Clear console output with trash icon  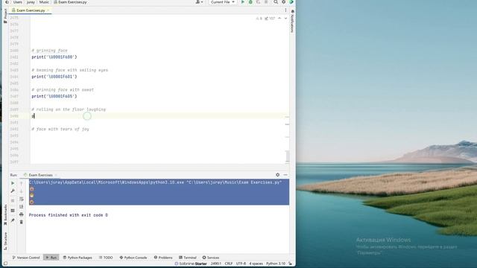22,222
